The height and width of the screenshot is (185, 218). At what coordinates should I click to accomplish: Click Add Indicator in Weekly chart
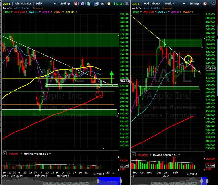(152, 3)
